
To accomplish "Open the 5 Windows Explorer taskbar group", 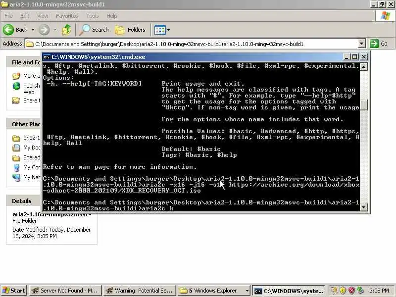I will pyautogui.click(x=214, y=291).
